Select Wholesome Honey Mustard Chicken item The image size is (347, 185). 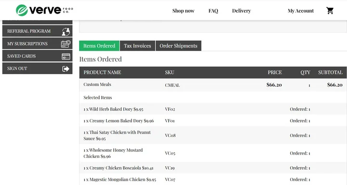pyautogui.click(x=113, y=153)
